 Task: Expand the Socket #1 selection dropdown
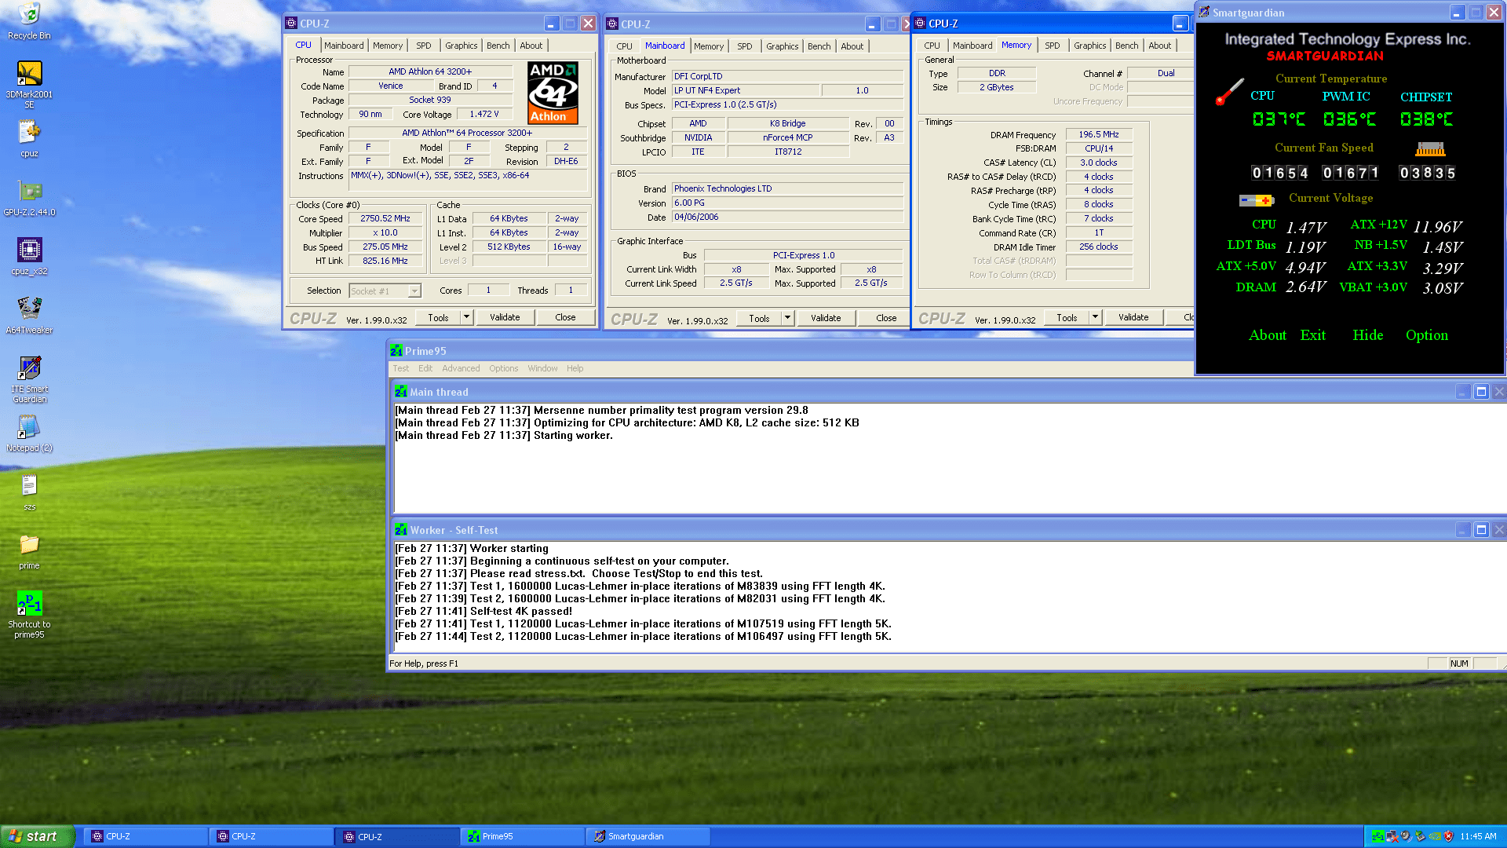click(x=414, y=291)
